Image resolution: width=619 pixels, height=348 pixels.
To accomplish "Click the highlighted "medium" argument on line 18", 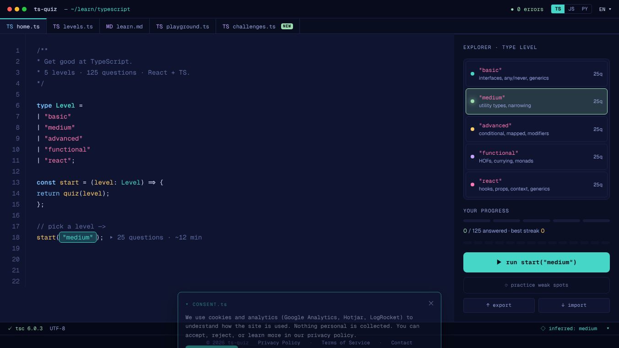I will pyautogui.click(x=78, y=237).
